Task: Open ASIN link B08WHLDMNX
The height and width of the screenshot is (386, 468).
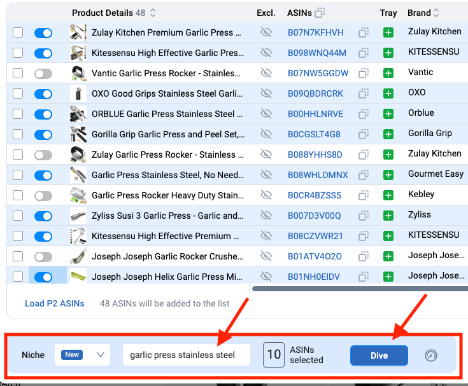Action: click(318, 175)
